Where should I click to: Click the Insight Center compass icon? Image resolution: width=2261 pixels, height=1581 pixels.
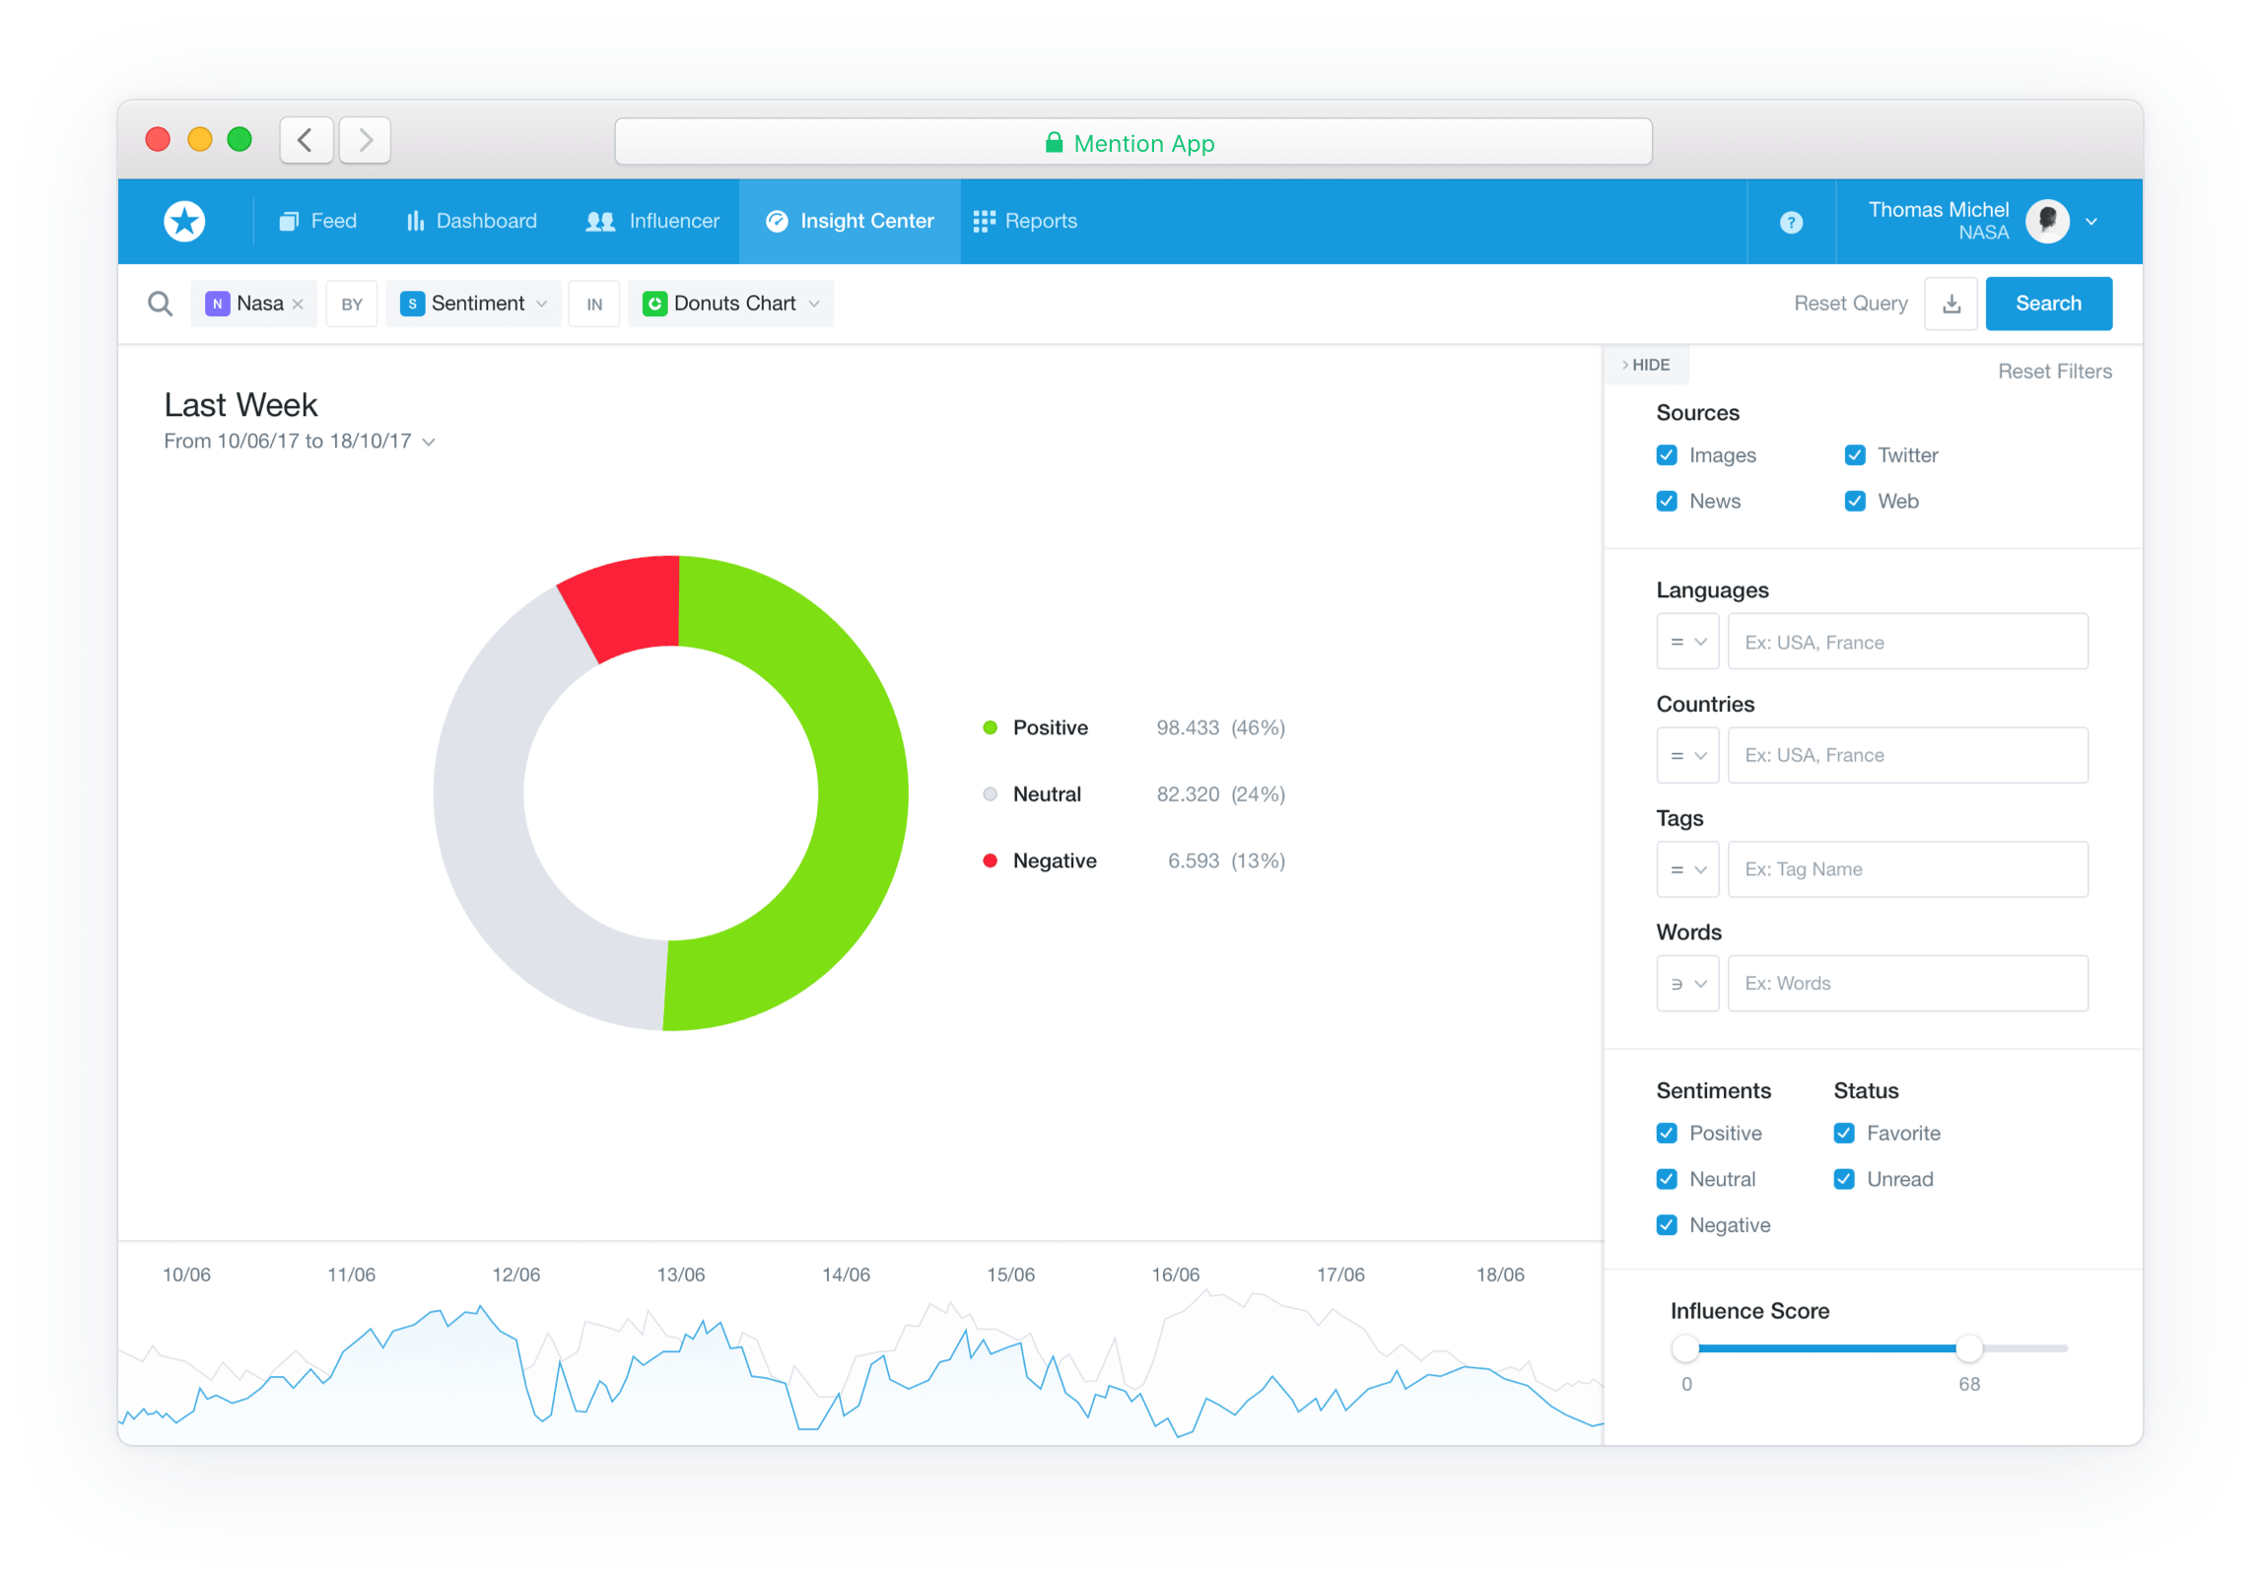[x=777, y=221]
